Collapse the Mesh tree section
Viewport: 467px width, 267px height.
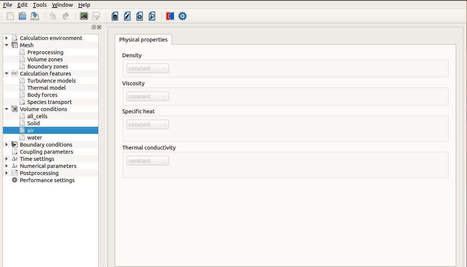[6, 45]
